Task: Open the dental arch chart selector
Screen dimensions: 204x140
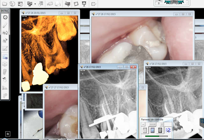Action: [x=172, y=3]
